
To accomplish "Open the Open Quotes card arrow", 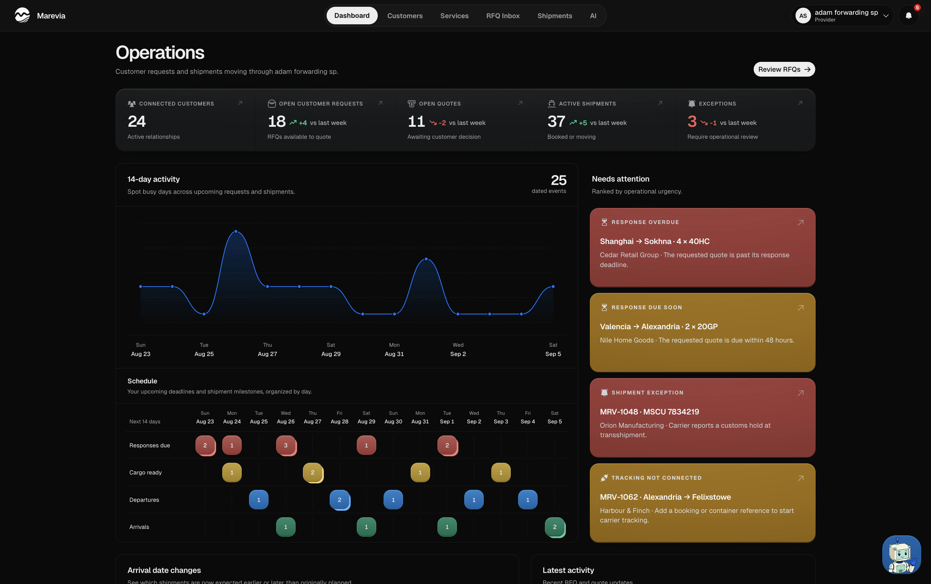I will pyautogui.click(x=520, y=103).
